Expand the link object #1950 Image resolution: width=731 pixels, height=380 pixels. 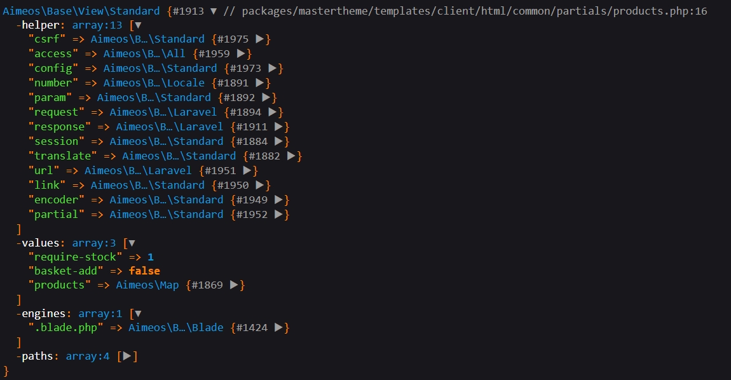260,185
